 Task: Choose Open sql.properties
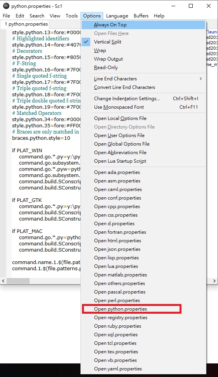(143, 334)
